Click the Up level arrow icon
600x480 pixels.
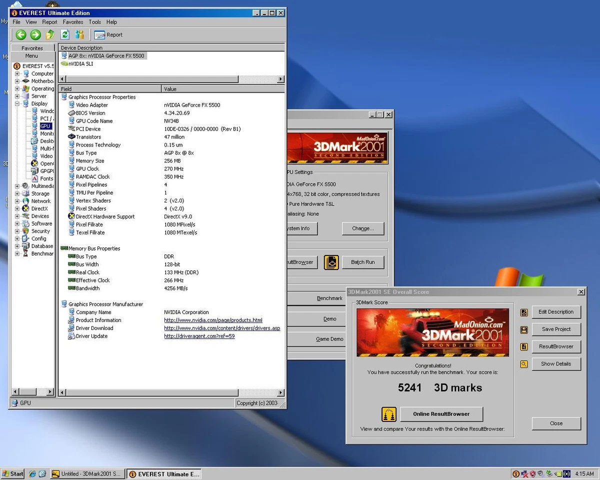[50, 34]
